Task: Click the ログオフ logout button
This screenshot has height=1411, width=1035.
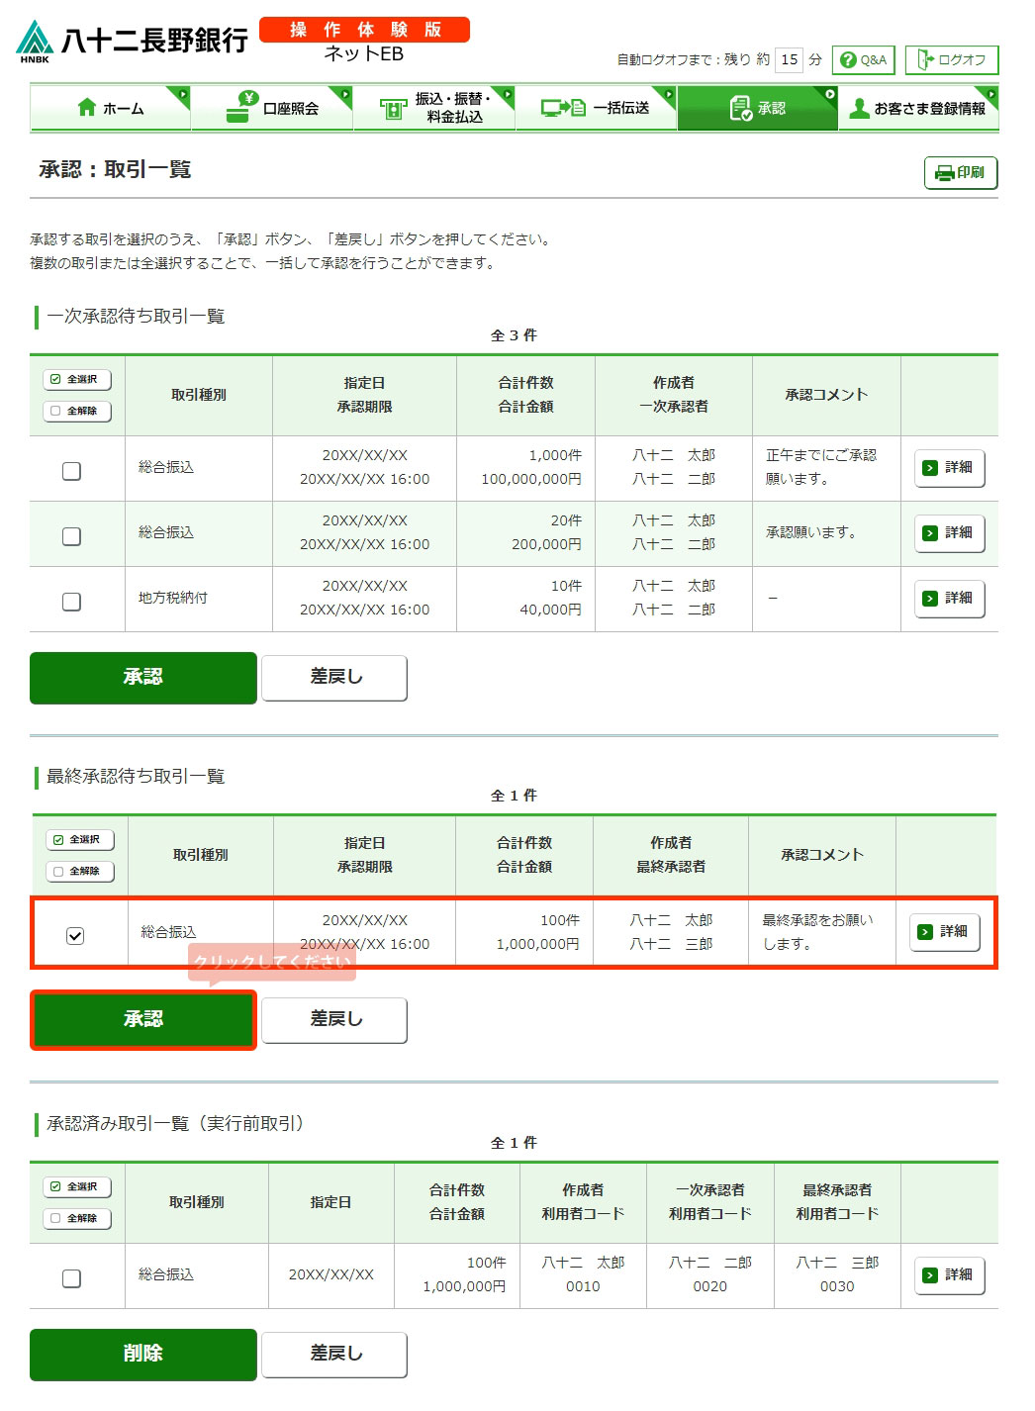Action: 951,60
